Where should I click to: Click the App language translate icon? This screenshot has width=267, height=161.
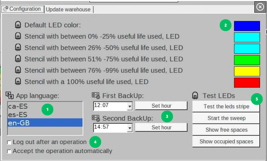click(x=10, y=96)
